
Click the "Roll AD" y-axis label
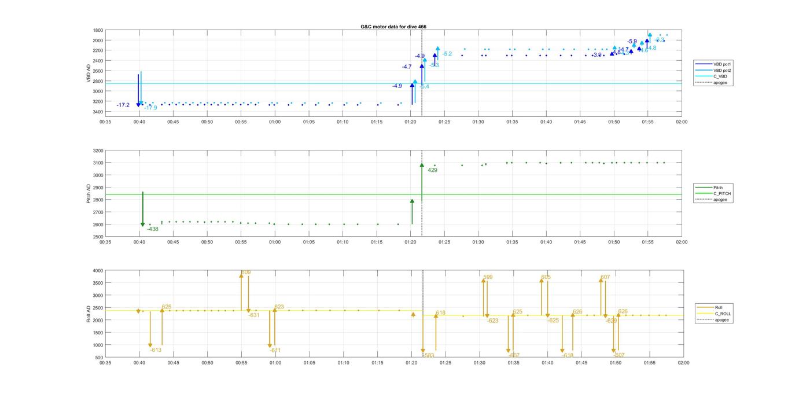tap(89, 314)
